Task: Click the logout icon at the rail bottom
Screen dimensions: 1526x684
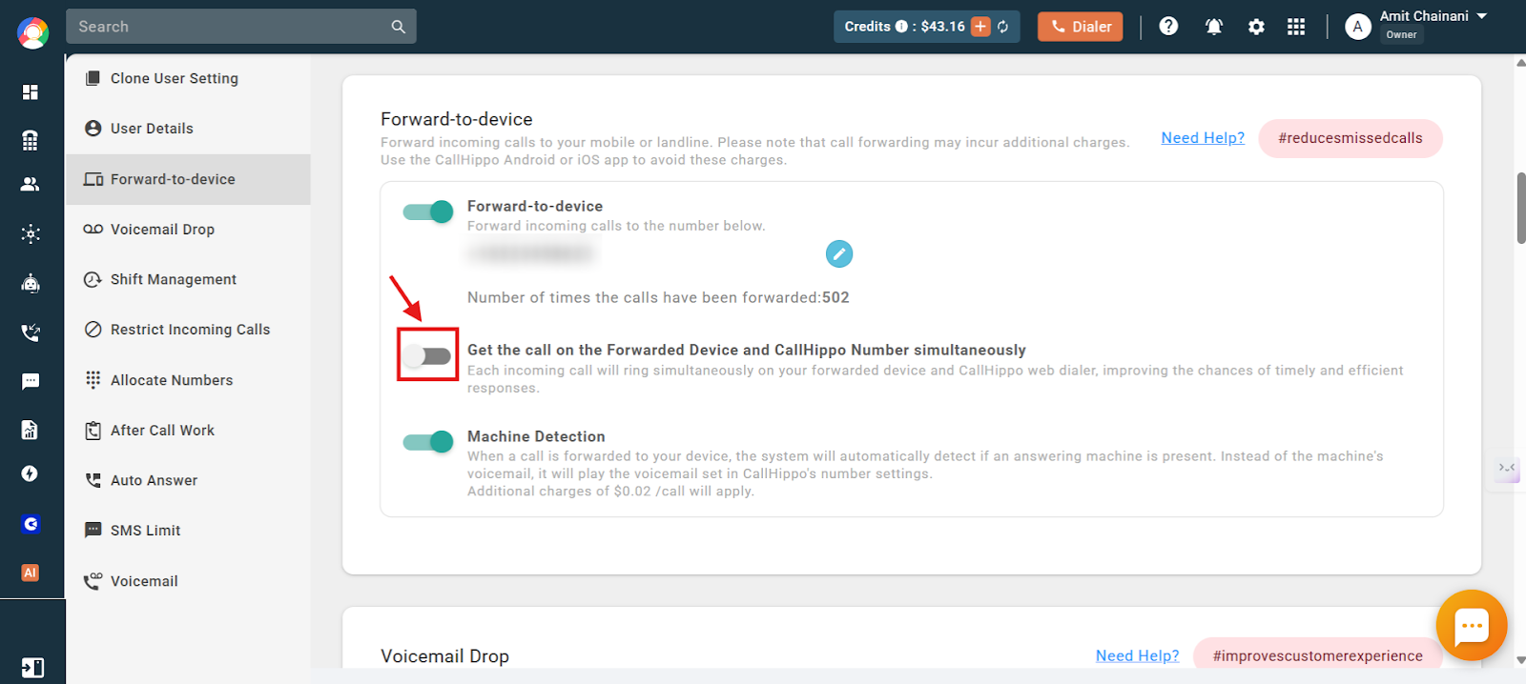Action: click(x=32, y=667)
